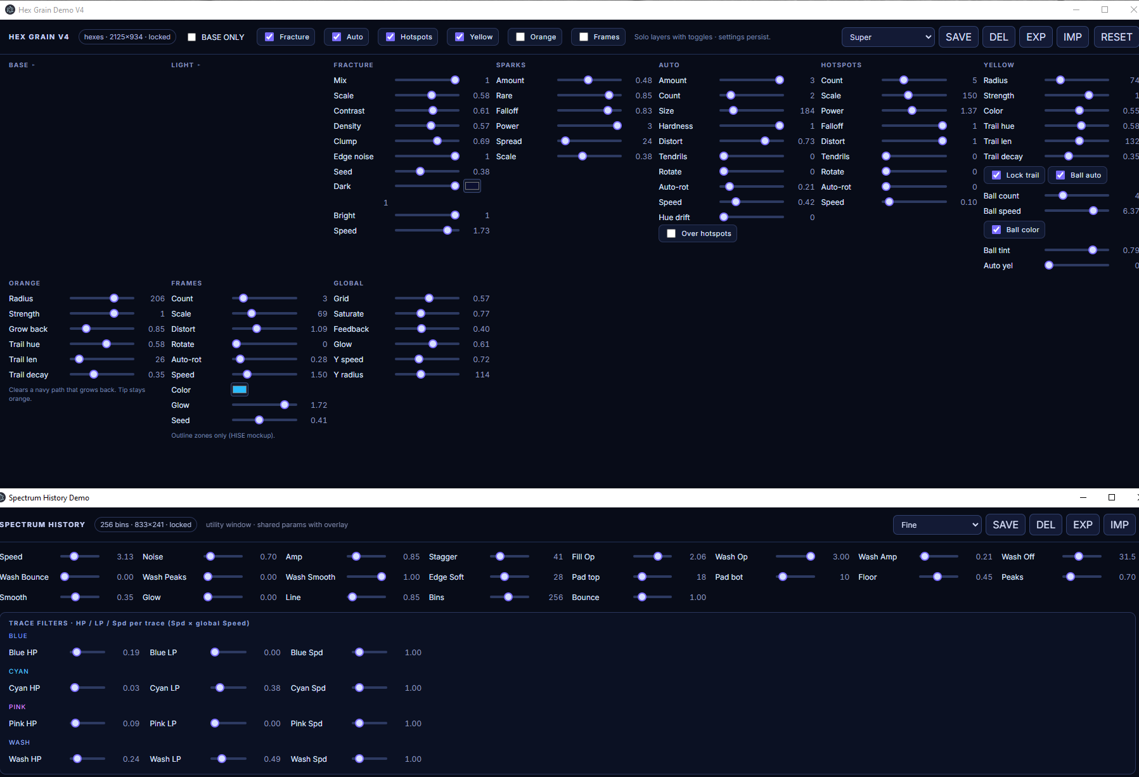The width and height of the screenshot is (1139, 777).
Task: Open the Fine preset dropdown in Spectrum History
Action: [937, 525]
